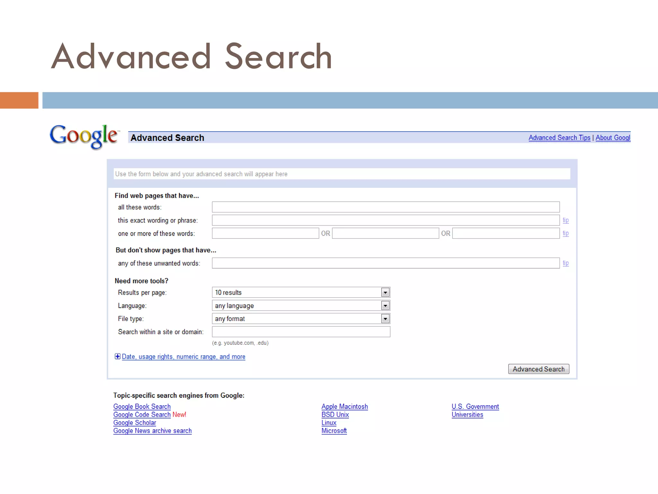Open U.S. Government search link

[475, 407]
